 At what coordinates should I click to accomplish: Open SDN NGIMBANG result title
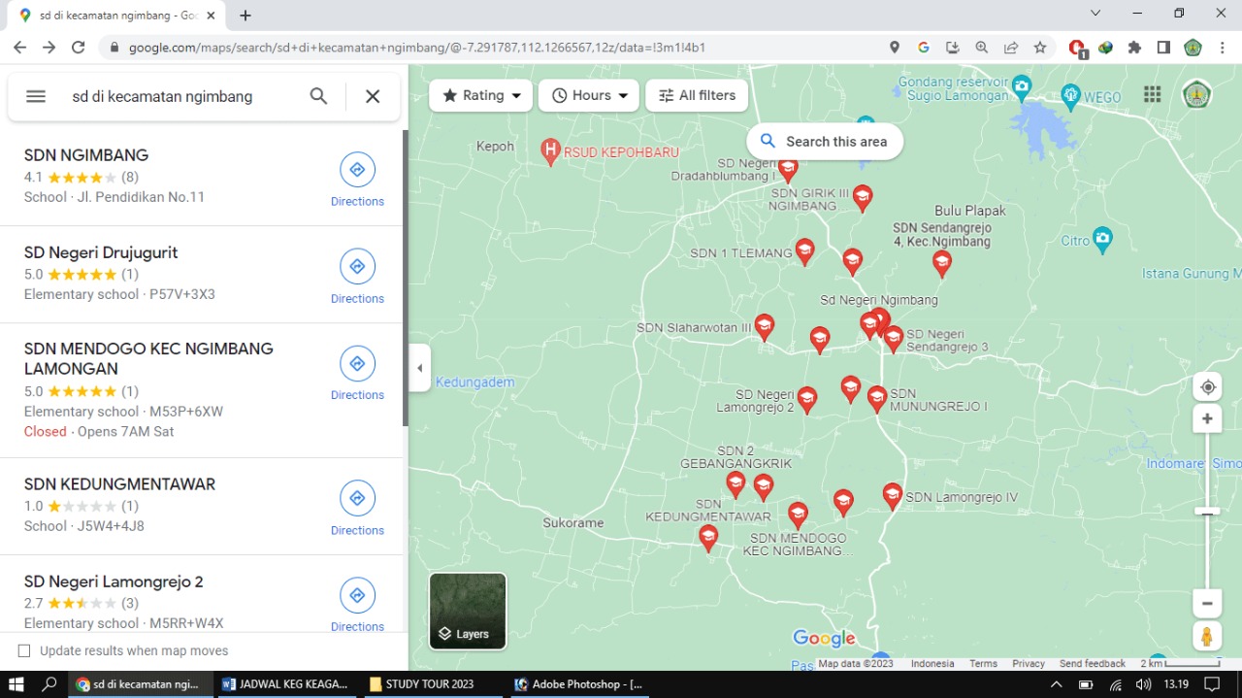86,155
